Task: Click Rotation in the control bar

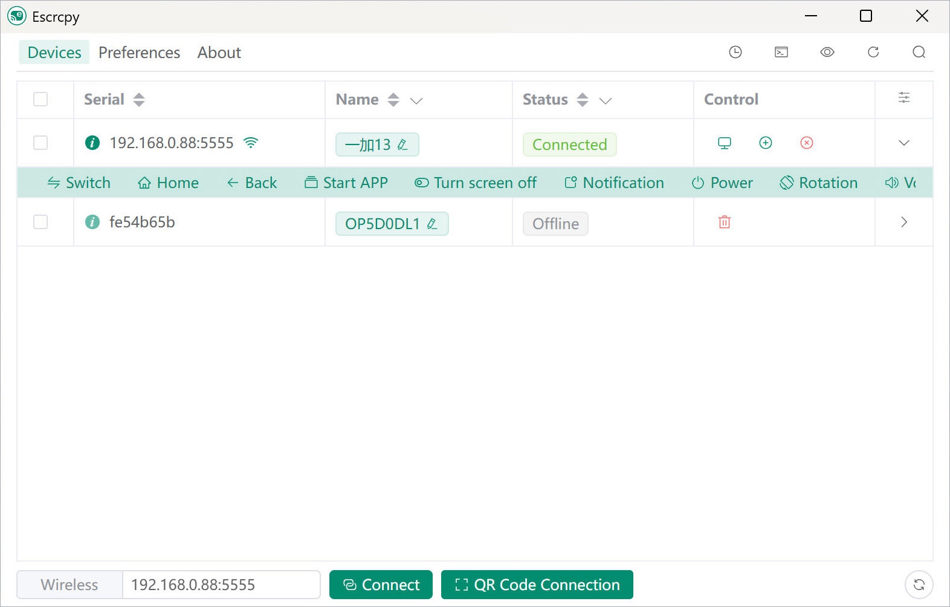Action: click(x=818, y=183)
